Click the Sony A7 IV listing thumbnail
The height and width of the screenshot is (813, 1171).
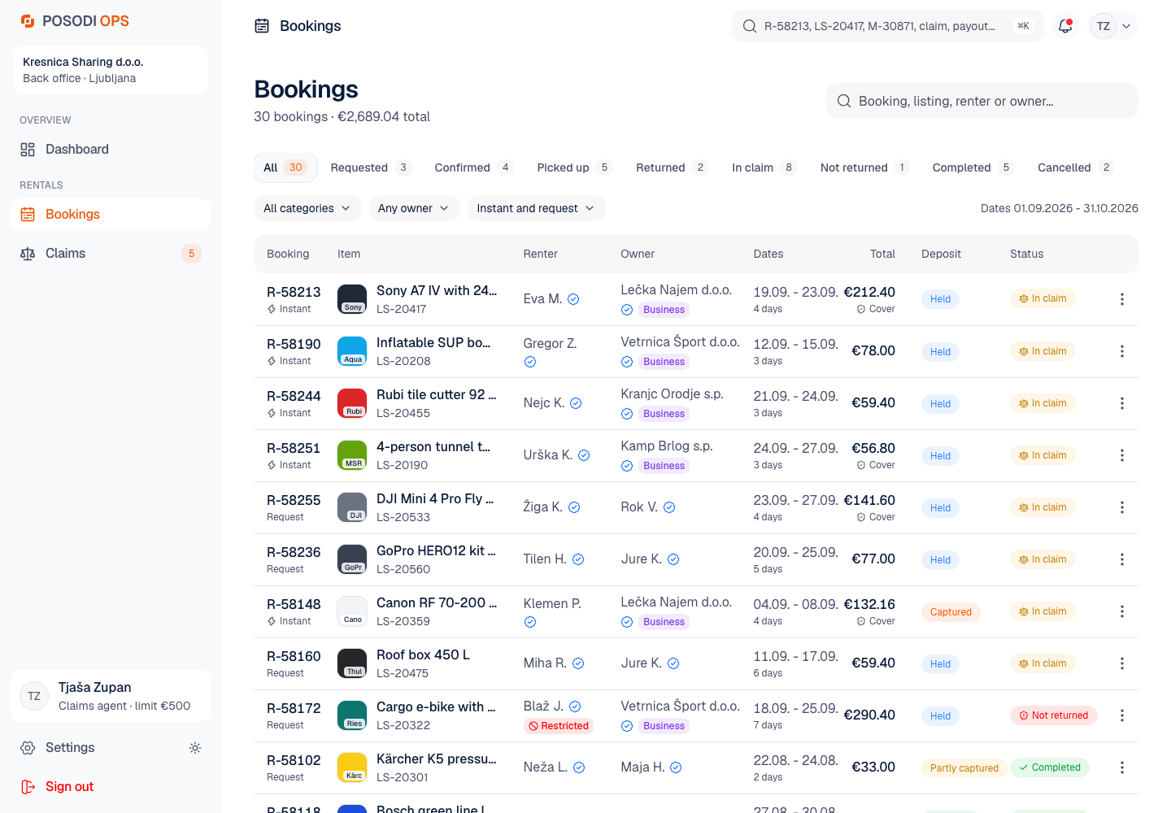coord(352,299)
